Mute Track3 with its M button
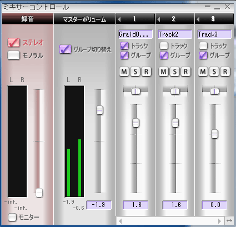Image resolution: width=236 pixels, height=227 pixels. tap(203, 72)
